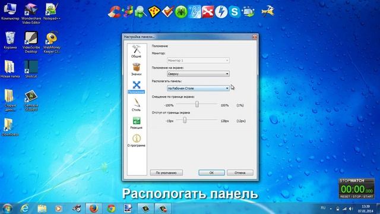The width and height of the screenshot is (380, 214).
Task: Launch the red X dock icon
Action: (208, 12)
